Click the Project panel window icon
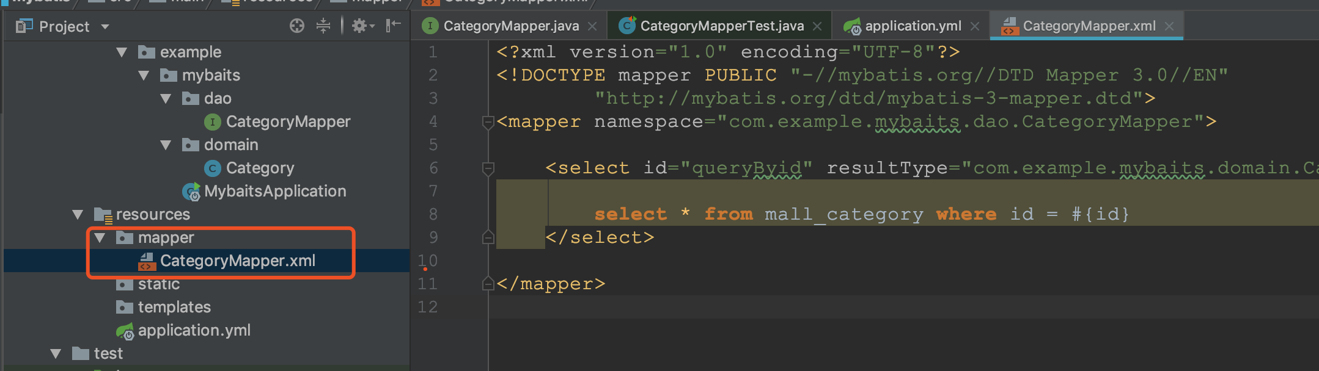 [24, 26]
